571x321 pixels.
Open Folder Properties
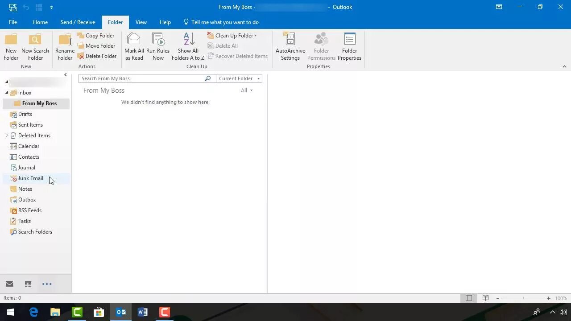pyautogui.click(x=349, y=46)
